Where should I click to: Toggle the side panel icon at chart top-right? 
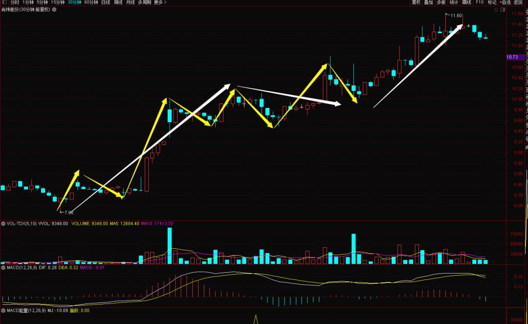click(503, 10)
